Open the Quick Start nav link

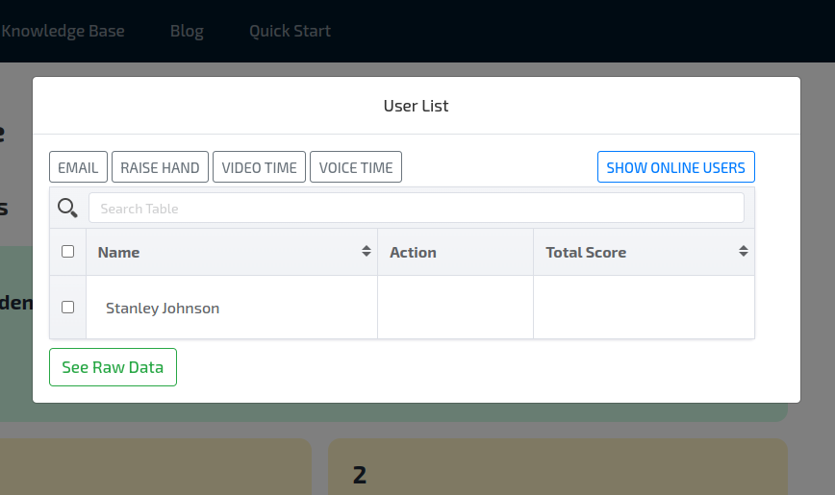pos(290,31)
